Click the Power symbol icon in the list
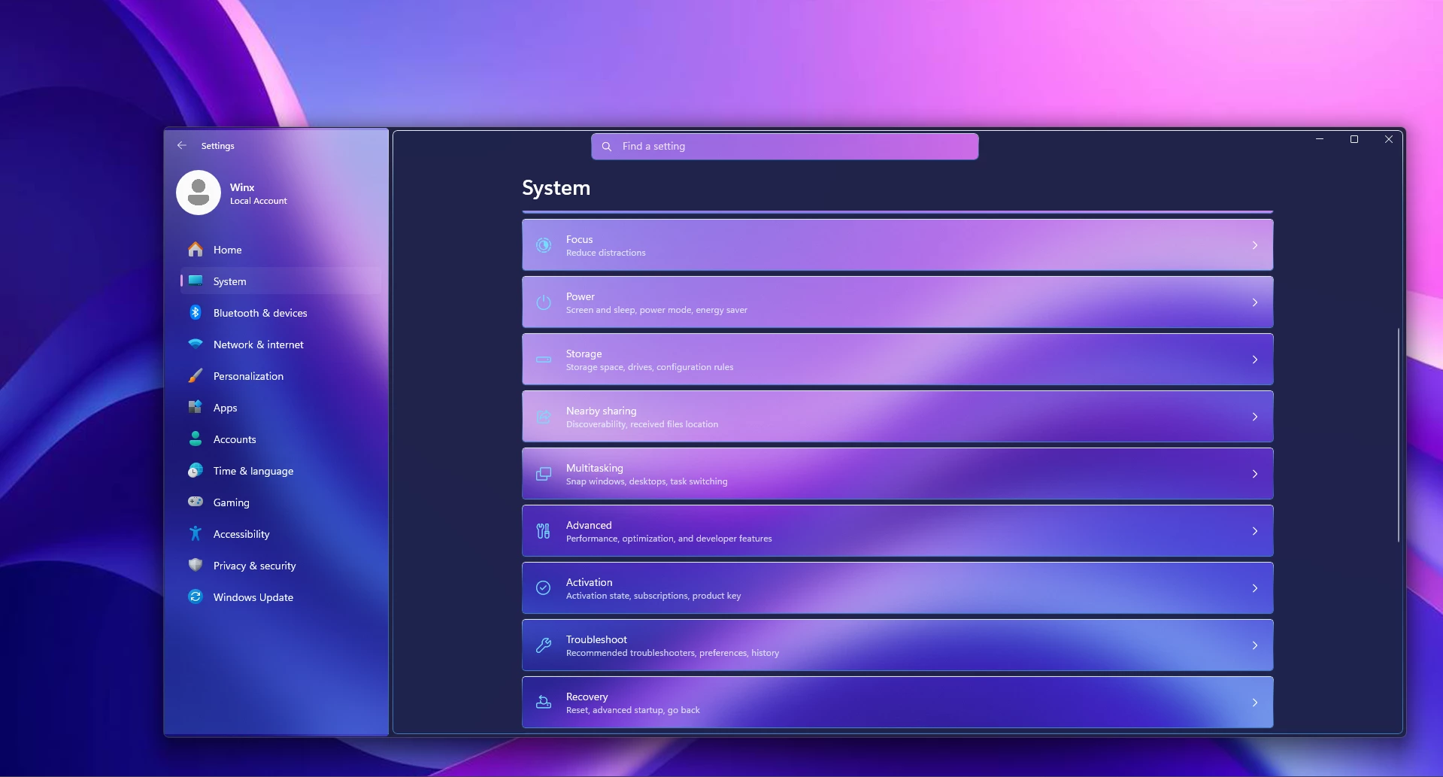1443x777 pixels. [x=544, y=302]
